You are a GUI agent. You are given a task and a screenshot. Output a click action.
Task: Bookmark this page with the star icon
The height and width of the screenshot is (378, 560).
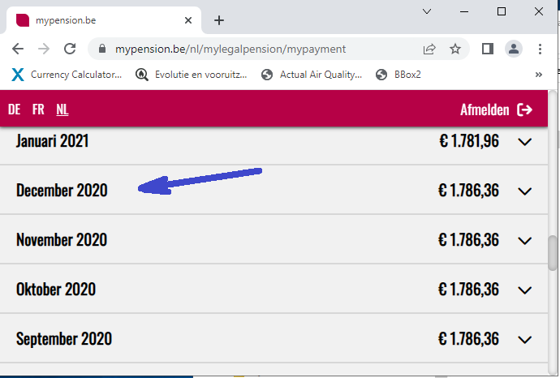coord(455,49)
